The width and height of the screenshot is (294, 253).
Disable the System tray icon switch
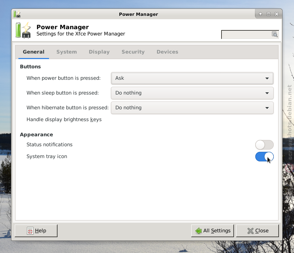(265, 157)
